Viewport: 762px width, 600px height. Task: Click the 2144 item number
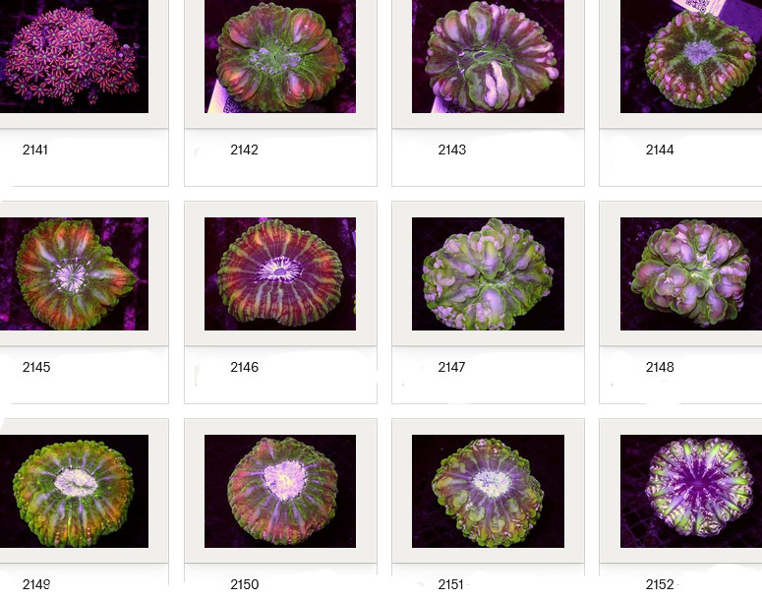[x=660, y=150]
